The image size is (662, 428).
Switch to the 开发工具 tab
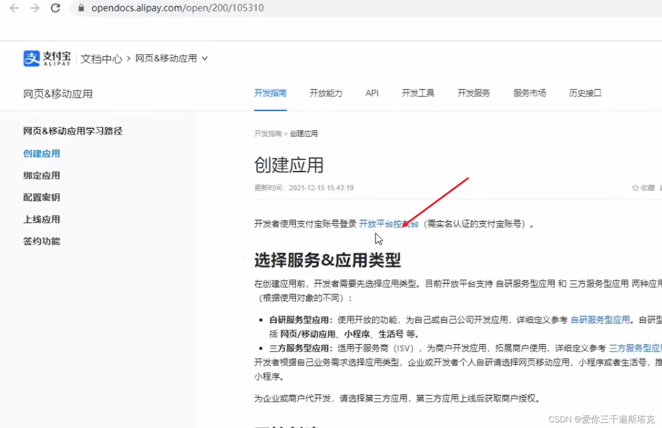click(x=418, y=93)
